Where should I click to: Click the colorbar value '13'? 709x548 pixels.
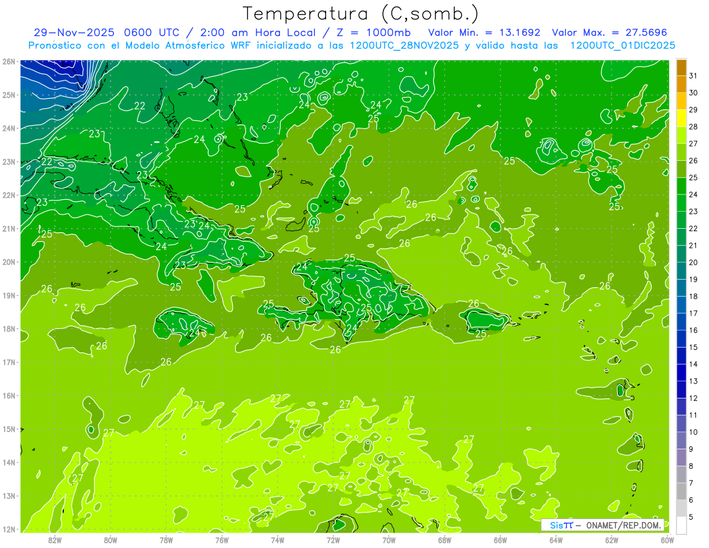pyautogui.click(x=694, y=381)
